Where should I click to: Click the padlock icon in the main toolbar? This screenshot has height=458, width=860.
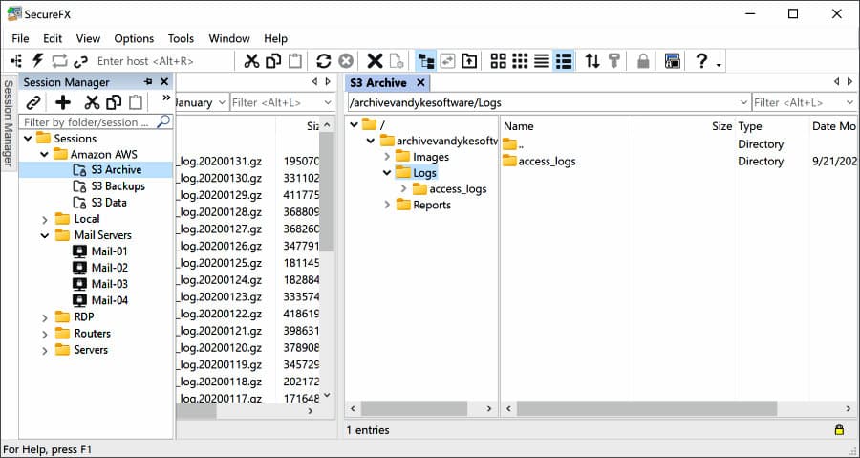pos(643,61)
